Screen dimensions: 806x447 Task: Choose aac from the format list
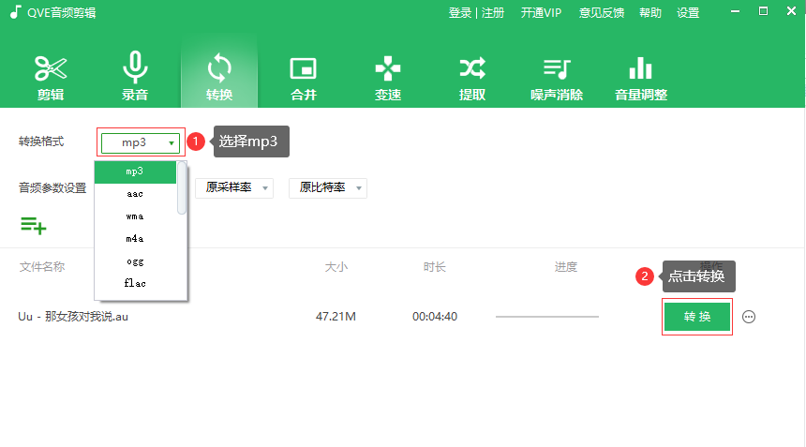[135, 194]
